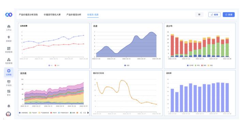This screenshot has height=123, width=241.
Task: Toggle the 流速 legend series
Action: pos(127,65)
